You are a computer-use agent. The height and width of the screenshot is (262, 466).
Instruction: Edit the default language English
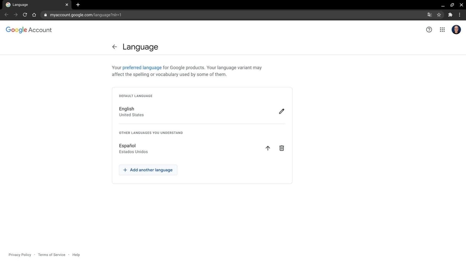tap(281, 111)
